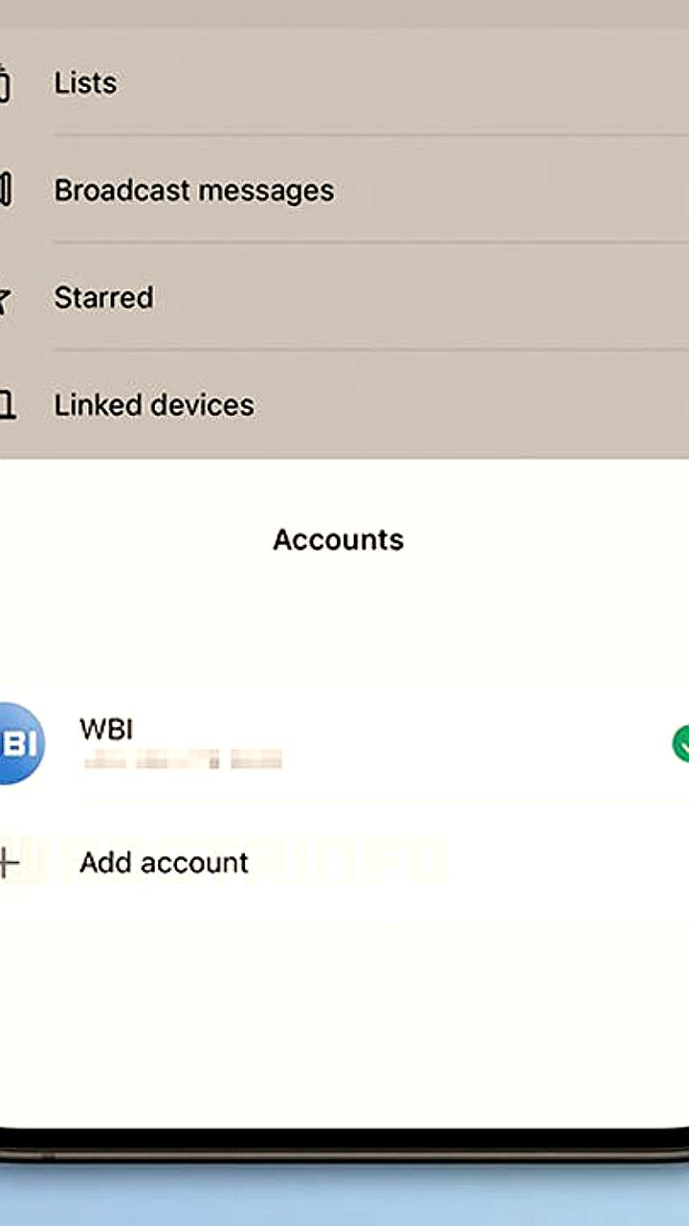Tap the plus icon beside Add account

(9, 864)
